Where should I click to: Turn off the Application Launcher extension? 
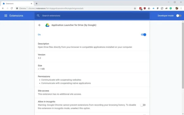coord(144,35)
